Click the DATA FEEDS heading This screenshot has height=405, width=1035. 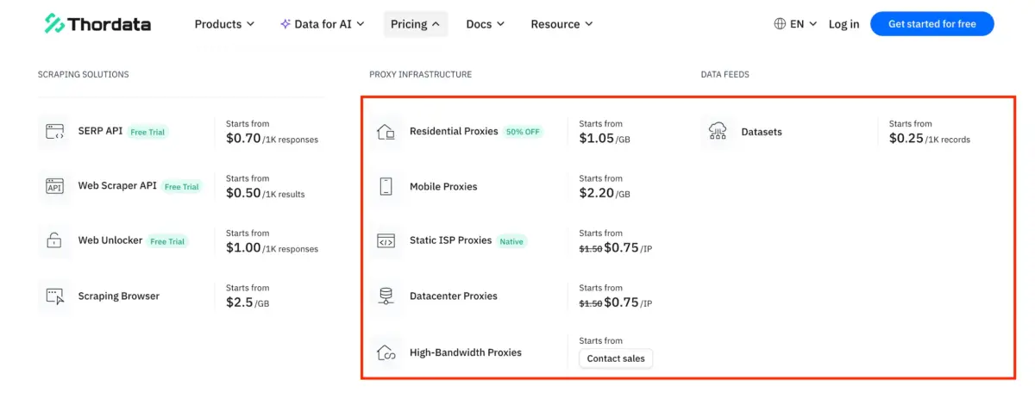tap(724, 75)
